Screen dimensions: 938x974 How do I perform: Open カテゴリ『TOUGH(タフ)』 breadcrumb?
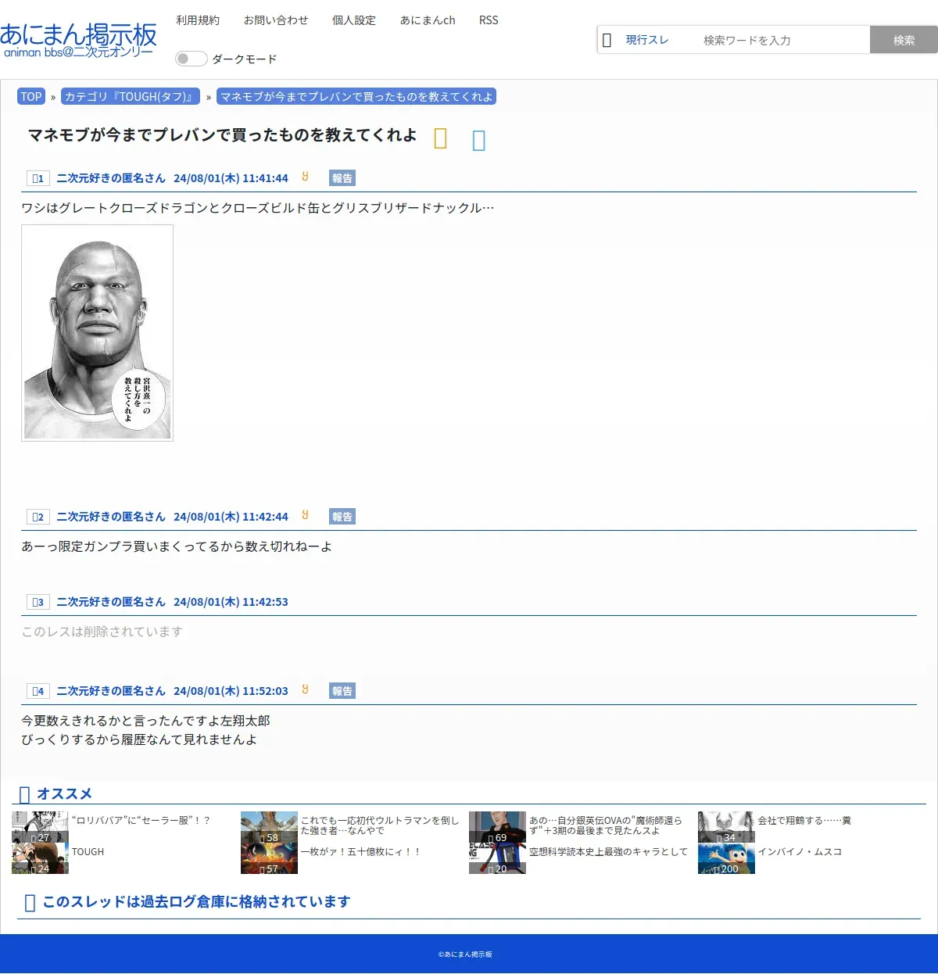[x=131, y=97]
